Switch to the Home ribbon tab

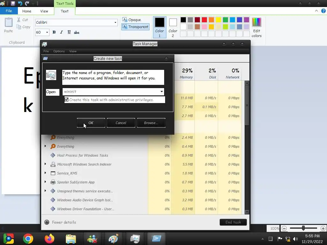coord(27,11)
